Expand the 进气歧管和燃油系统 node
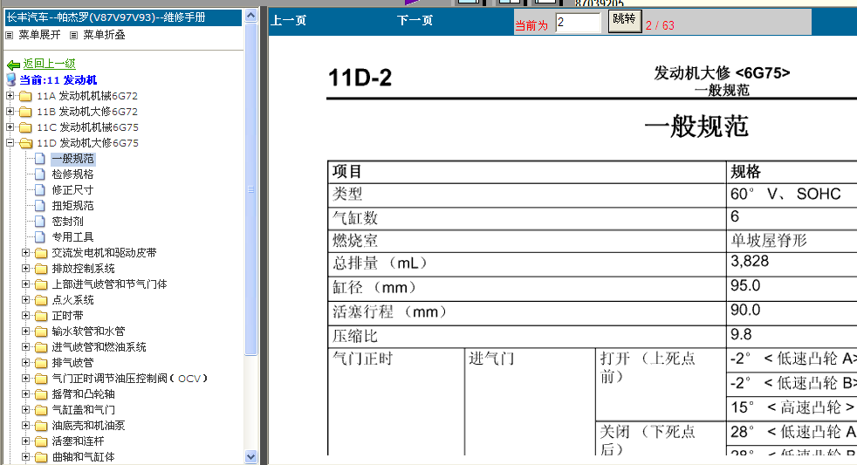The height and width of the screenshot is (465, 857). (25, 347)
